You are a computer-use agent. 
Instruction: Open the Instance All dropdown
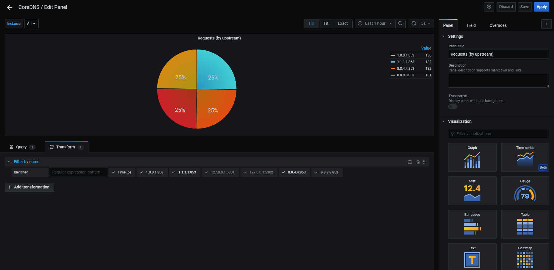(x=31, y=24)
